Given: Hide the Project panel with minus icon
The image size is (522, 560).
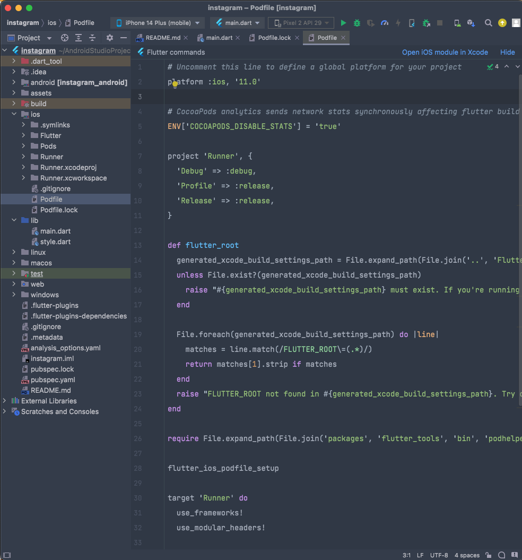Looking at the screenshot, I should coord(124,38).
